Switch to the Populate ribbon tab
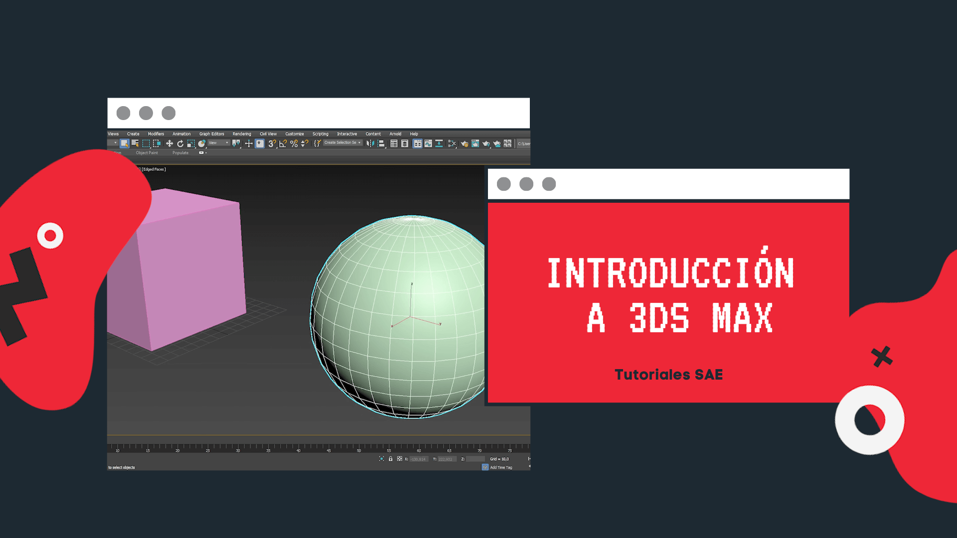 180,153
